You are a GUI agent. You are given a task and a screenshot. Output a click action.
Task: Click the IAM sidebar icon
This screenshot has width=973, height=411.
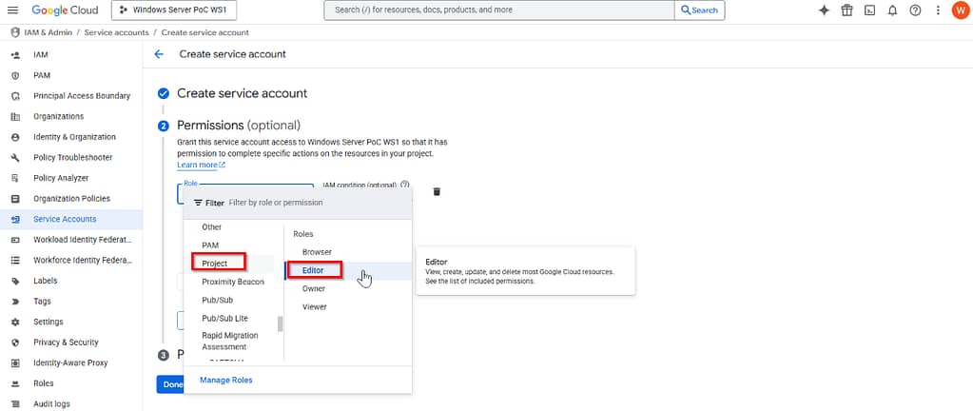(15, 54)
